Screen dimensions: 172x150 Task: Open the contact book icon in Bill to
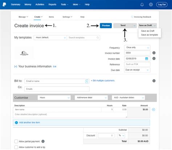coord(87,81)
